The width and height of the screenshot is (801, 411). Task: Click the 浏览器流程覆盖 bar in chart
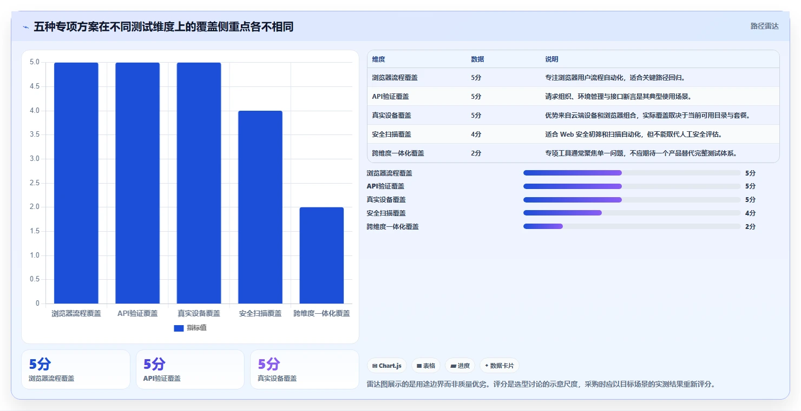[76, 183]
